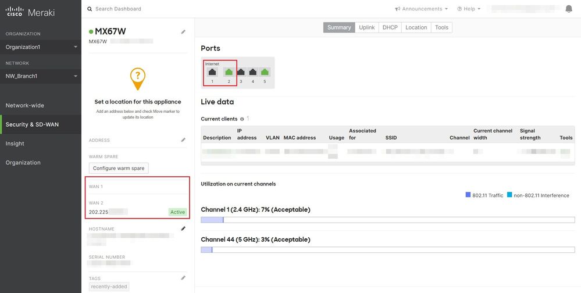The height and width of the screenshot is (293, 581).
Task: Expand the NW_Branch1 network dropdown
Action: (41, 76)
